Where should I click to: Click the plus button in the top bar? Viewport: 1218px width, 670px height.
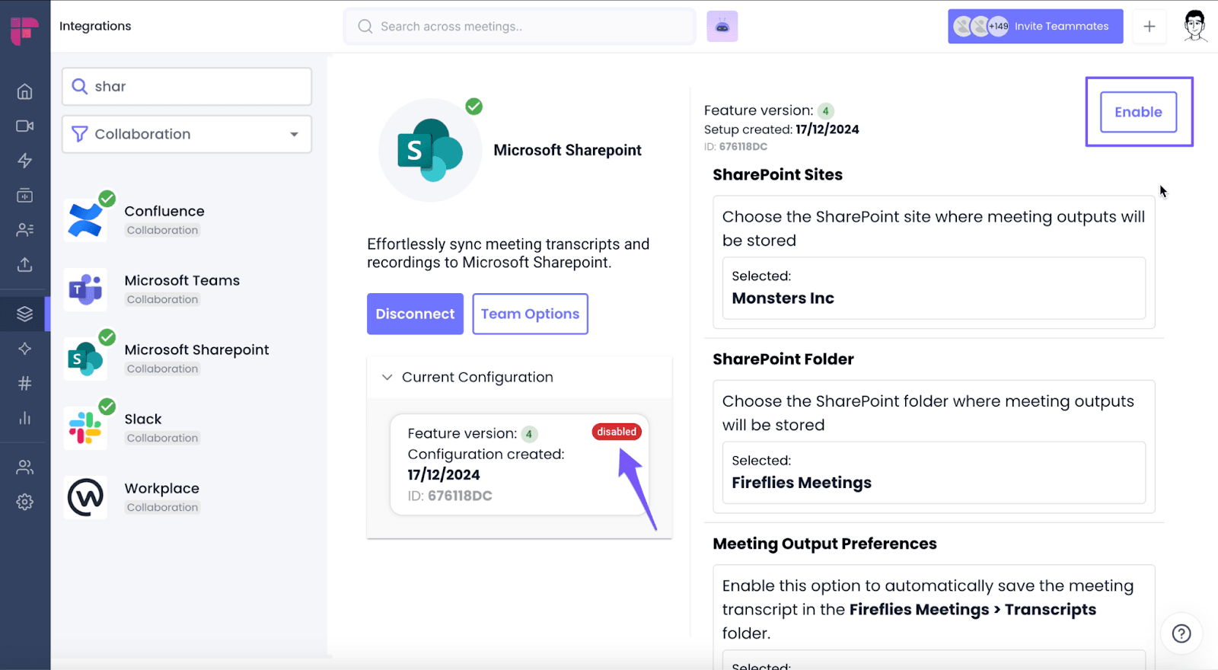pyautogui.click(x=1149, y=27)
